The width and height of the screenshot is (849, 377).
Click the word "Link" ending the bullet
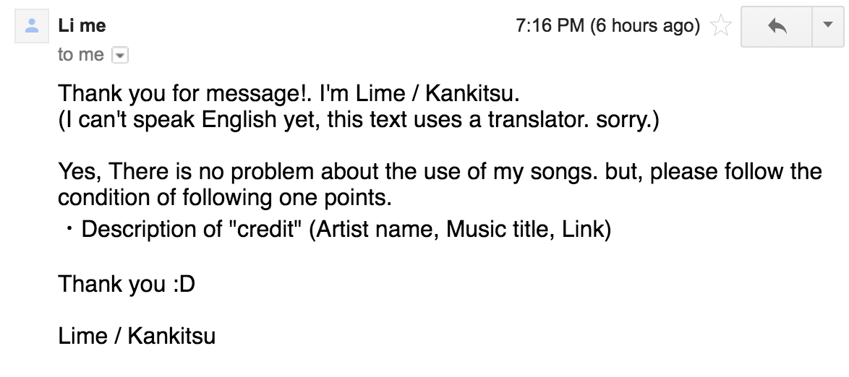coord(586,230)
